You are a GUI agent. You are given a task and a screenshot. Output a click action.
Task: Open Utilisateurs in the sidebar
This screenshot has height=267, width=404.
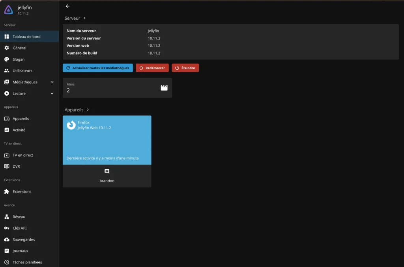pyautogui.click(x=22, y=71)
